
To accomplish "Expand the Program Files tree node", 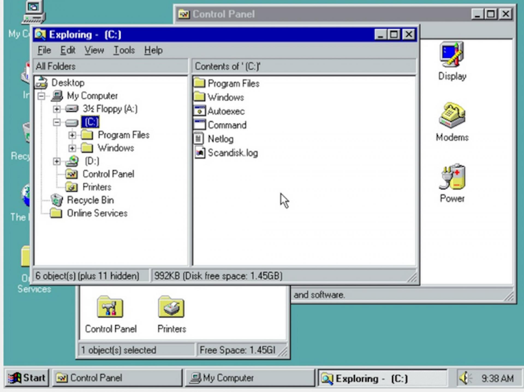I will click(72, 135).
